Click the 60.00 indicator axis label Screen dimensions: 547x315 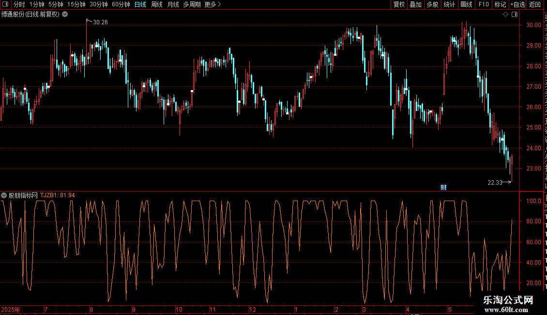534,242
